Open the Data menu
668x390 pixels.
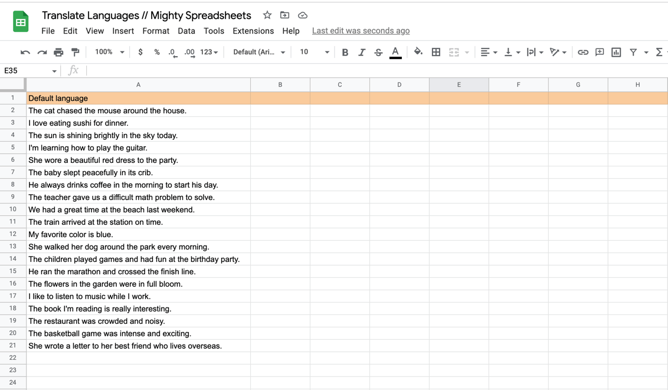[186, 31]
